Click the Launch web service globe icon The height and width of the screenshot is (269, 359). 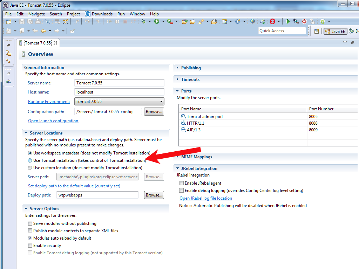(262, 21)
